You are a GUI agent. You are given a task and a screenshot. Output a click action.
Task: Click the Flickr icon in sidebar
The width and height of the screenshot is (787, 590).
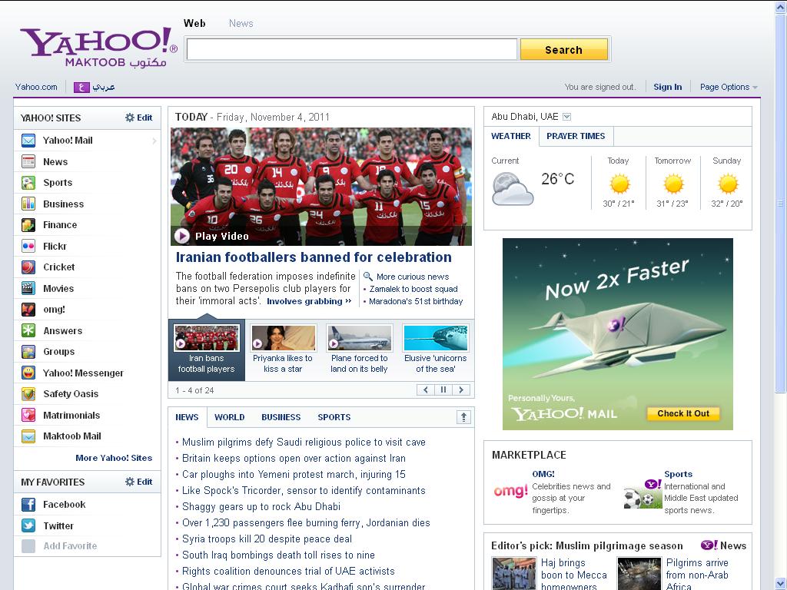(x=28, y=247)
